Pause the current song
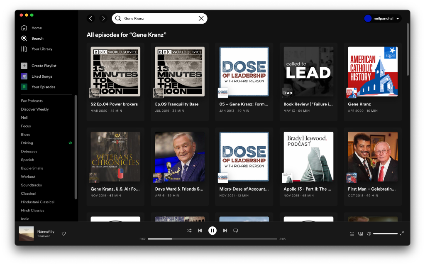The image size is (425, 265). [x=212, y=231]
